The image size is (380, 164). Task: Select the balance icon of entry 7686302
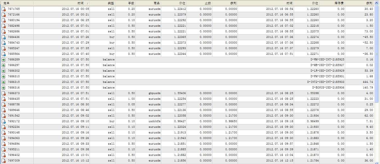click(x=4, y=71)
